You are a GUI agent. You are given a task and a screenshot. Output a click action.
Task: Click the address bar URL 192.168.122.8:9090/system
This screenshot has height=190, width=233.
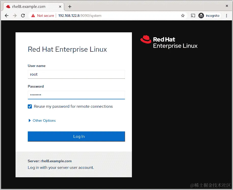click(x=80, y=16)
